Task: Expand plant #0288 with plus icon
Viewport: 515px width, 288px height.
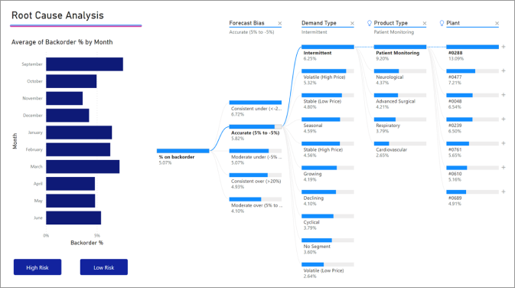Action: pyautogui.click(x=504, y=47)
